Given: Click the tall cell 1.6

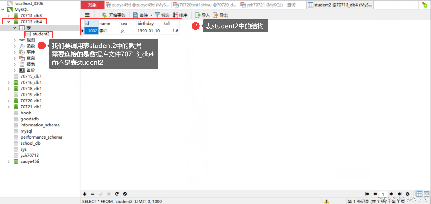Looking at the screenshot, I should point(171,31).
